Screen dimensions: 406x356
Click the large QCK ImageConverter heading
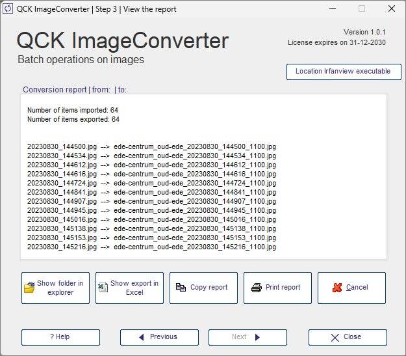click(123, 41)
